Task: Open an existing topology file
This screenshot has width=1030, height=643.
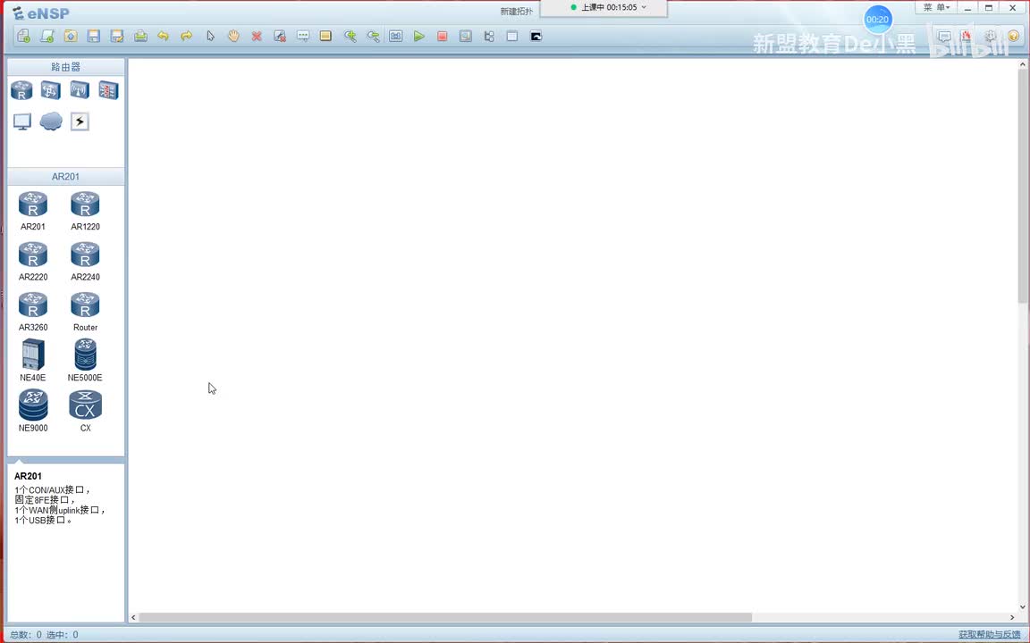Action: pyautogui.click(x=71, y=36)
